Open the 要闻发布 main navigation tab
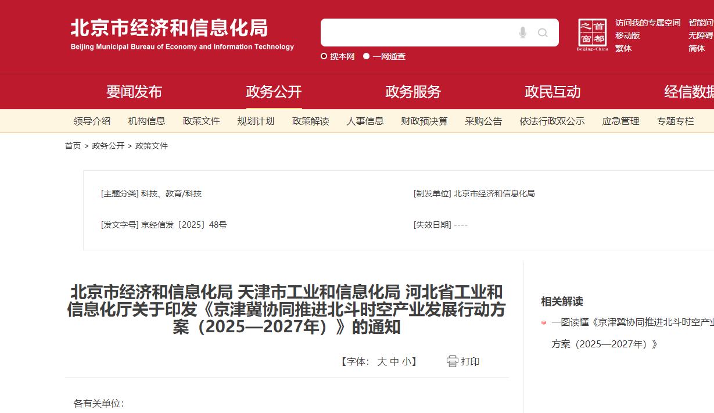Screen dimensions: 714x413 [134, 92]
